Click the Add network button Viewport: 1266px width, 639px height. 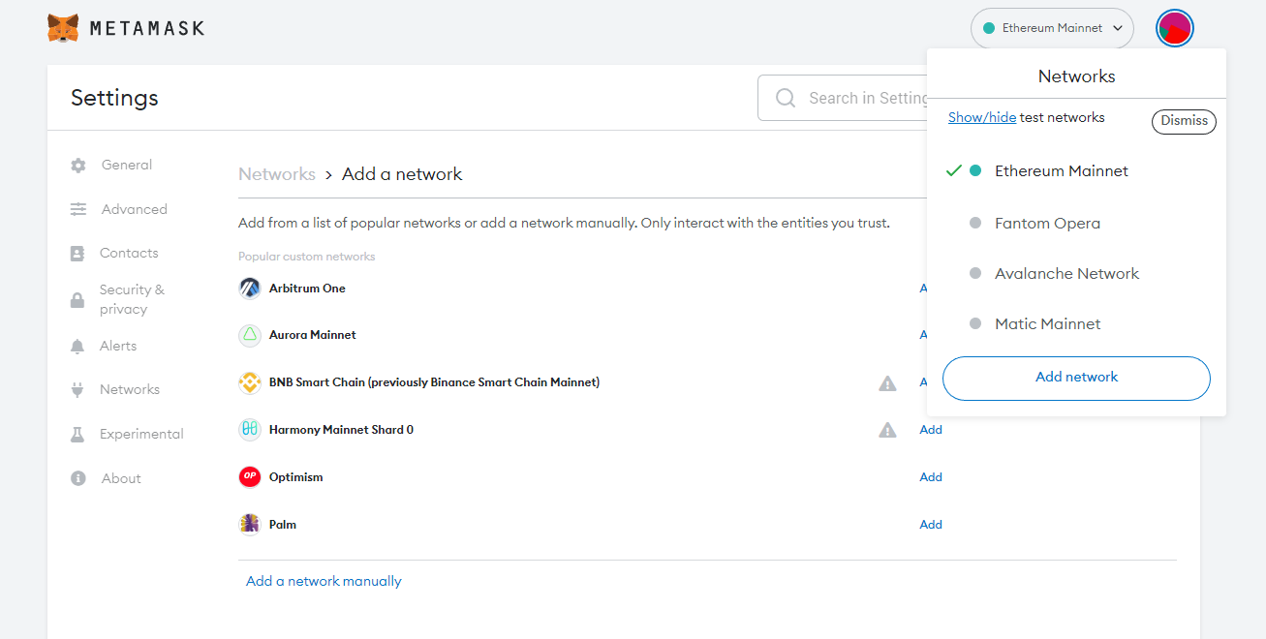click(1076, 378)
